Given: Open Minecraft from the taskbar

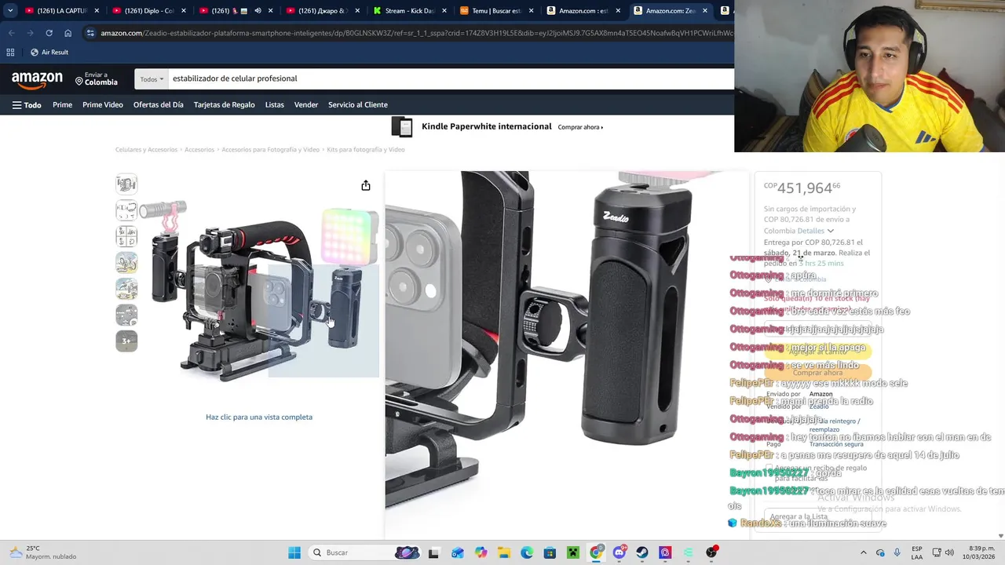Looking at the screenshot, I should coord(573,552).
